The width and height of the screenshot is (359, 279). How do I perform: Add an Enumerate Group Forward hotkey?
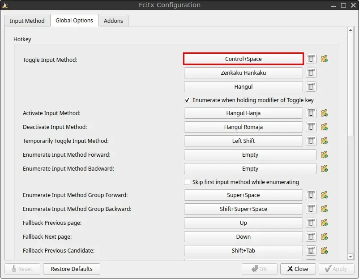coord(324,195)
